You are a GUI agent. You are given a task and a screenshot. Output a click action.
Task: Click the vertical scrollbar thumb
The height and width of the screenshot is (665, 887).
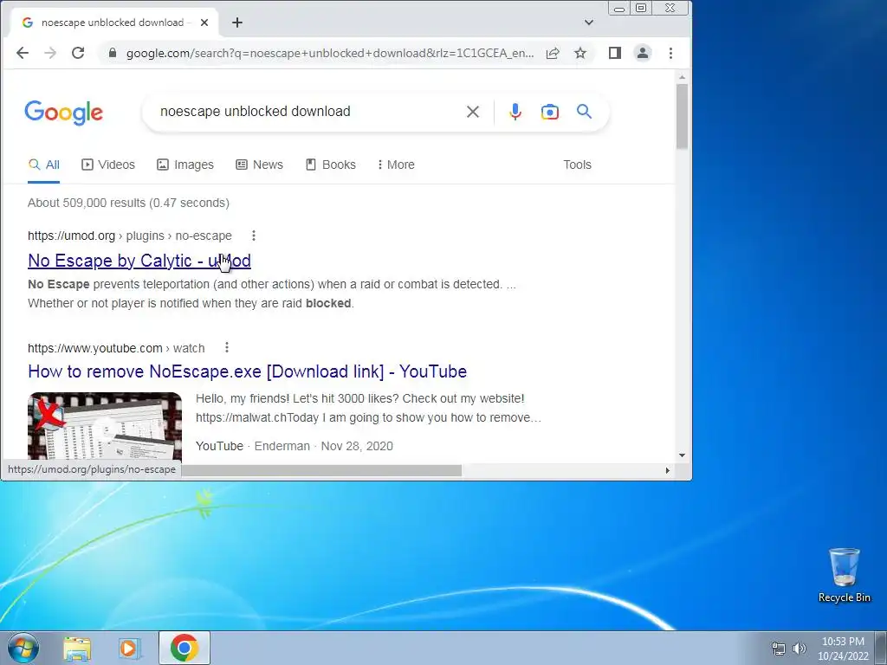[682, 116]
